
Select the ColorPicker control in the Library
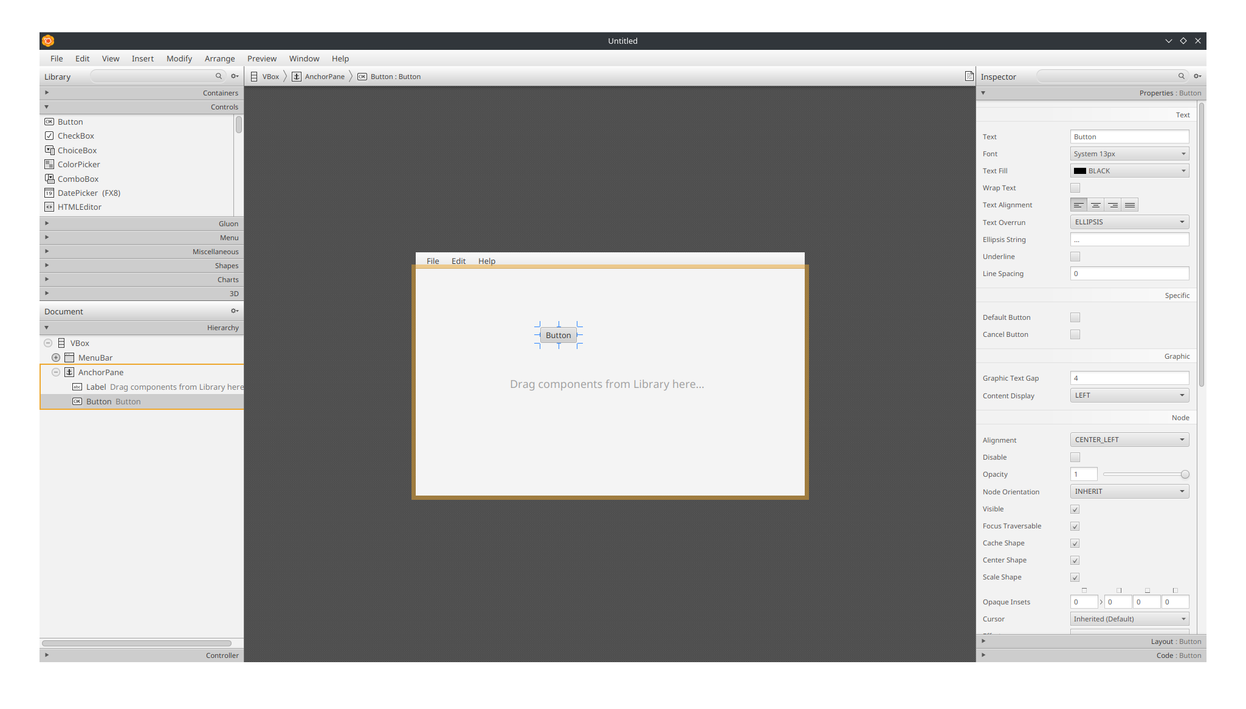(x=78, y=164)
